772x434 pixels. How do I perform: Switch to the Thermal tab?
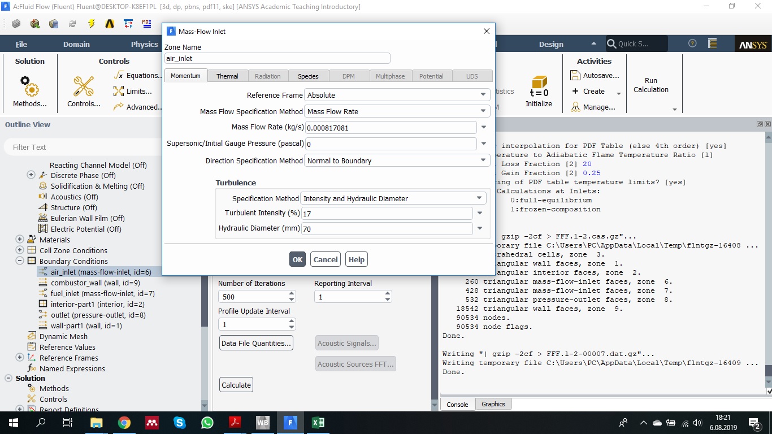(x=227, y=76)
